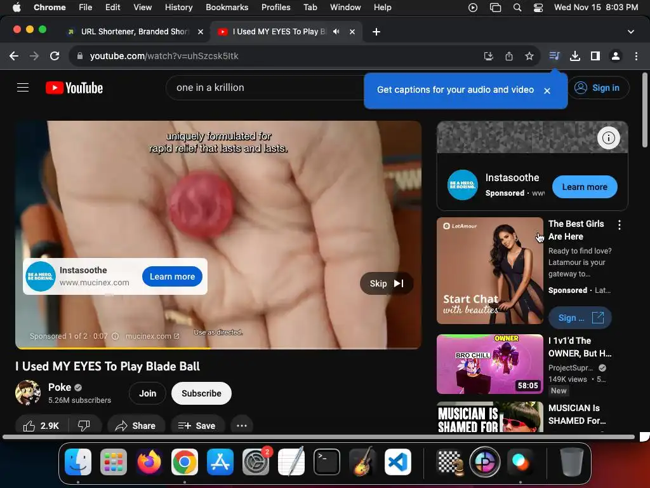Image resolution: width=650 pixels, height=488 pixels.
Task: Close the captions tooltip popup
Action: (547, 90)
